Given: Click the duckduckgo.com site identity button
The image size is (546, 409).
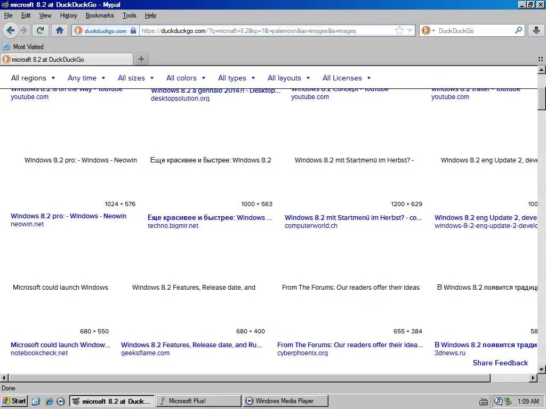Looking at the screenshot, I should pos(105,30).
